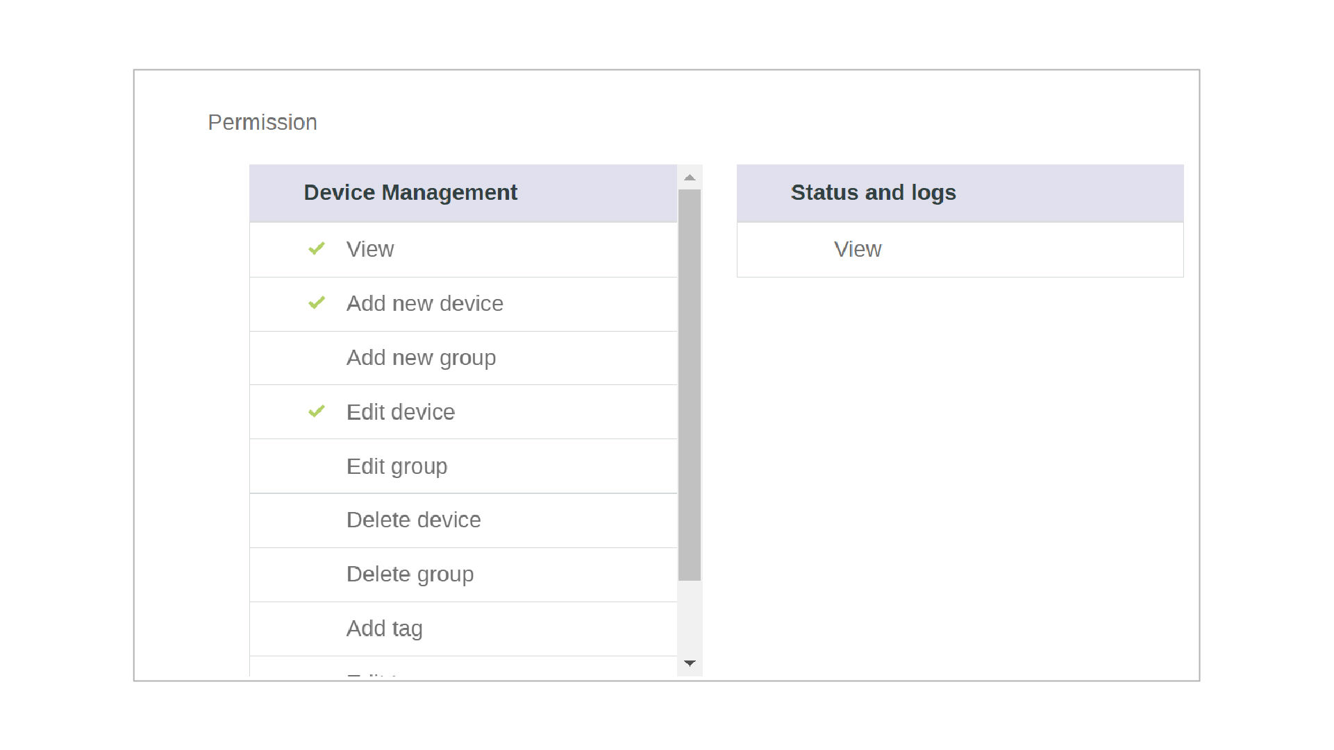Select the Device Management header
Screen dimensions: 1334x750
(410, 193)
